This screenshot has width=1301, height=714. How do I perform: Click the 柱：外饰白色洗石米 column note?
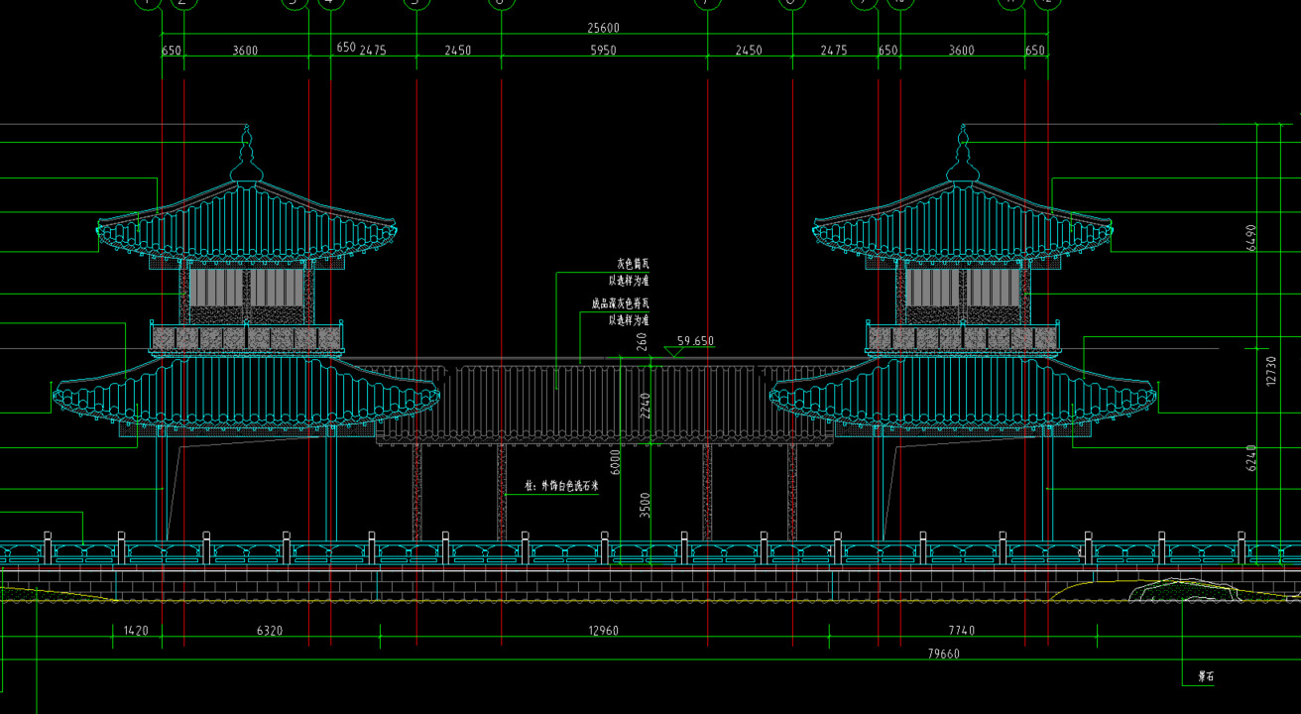pyautogui.click(x=562, y=487)
